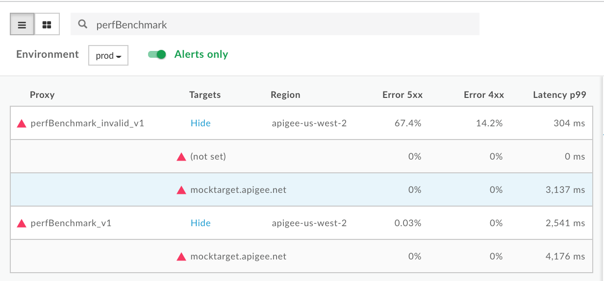
Task: Switch to list view layout
Action: [22, 24]
